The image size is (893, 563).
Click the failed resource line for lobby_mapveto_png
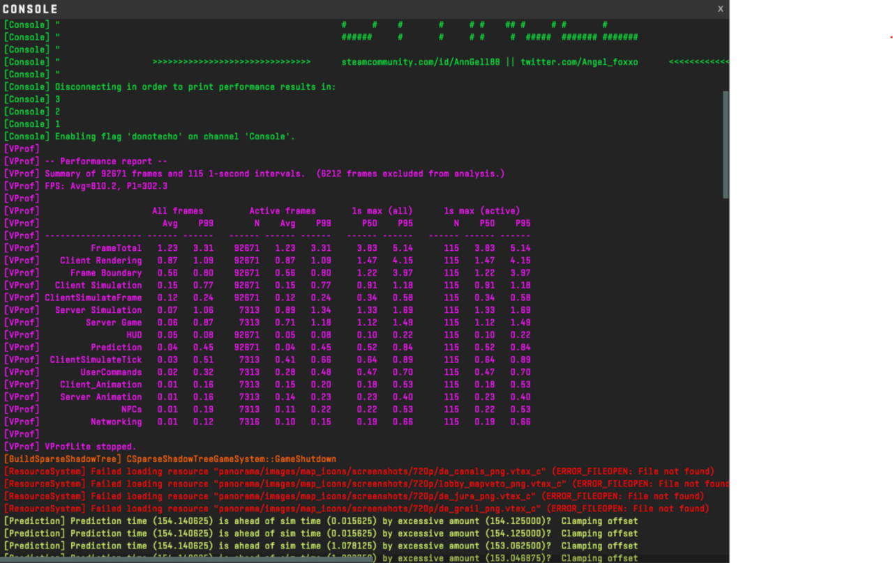tap(366, 484)
